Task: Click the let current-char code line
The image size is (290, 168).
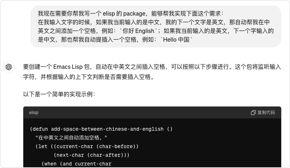Action: (87, 146)
